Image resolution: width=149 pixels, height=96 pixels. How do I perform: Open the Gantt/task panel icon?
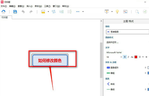pos(125,12)
